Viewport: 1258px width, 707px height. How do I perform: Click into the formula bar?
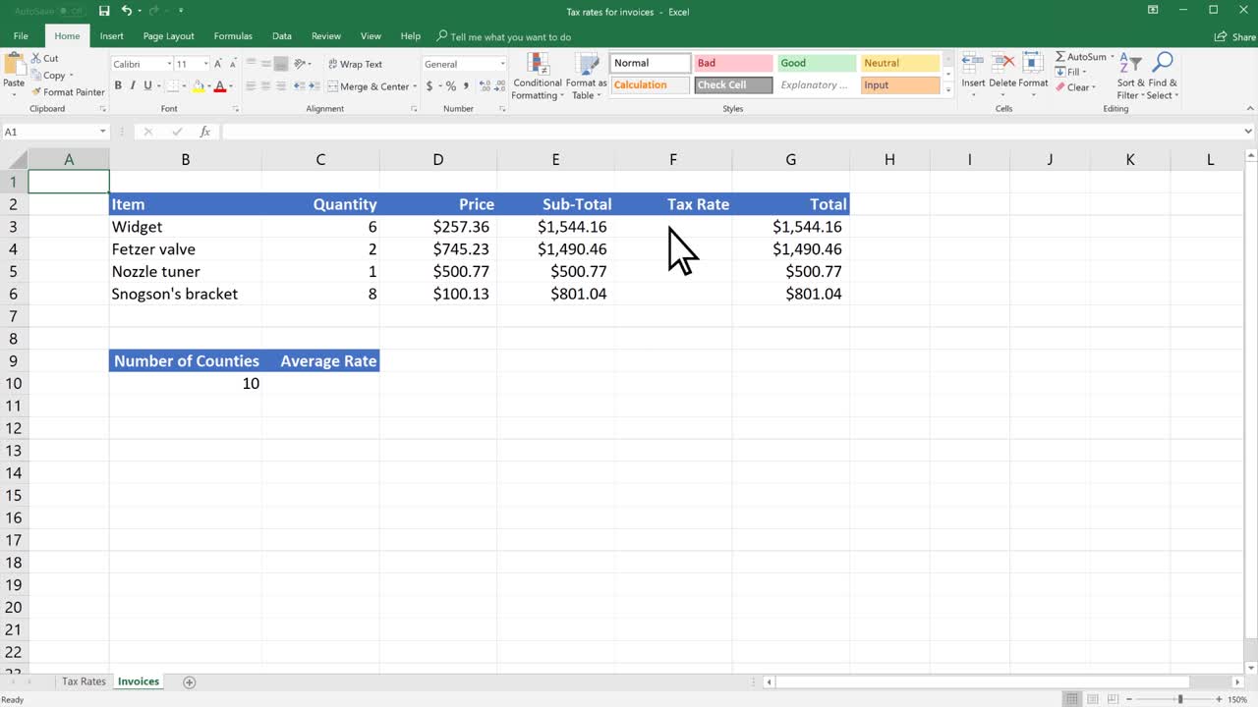click(732, 132)
